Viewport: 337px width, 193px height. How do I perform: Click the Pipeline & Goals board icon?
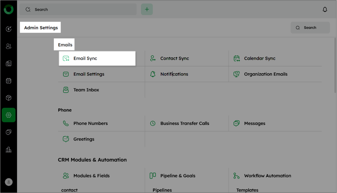[x=153, y=176]
